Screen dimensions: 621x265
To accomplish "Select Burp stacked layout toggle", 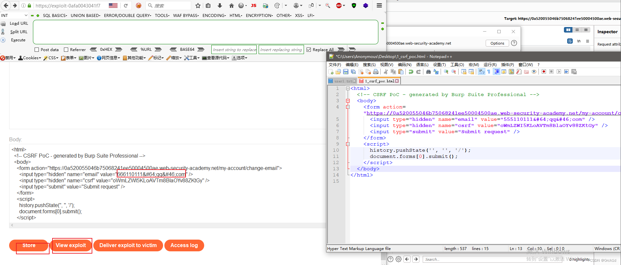I will (577, 30).
